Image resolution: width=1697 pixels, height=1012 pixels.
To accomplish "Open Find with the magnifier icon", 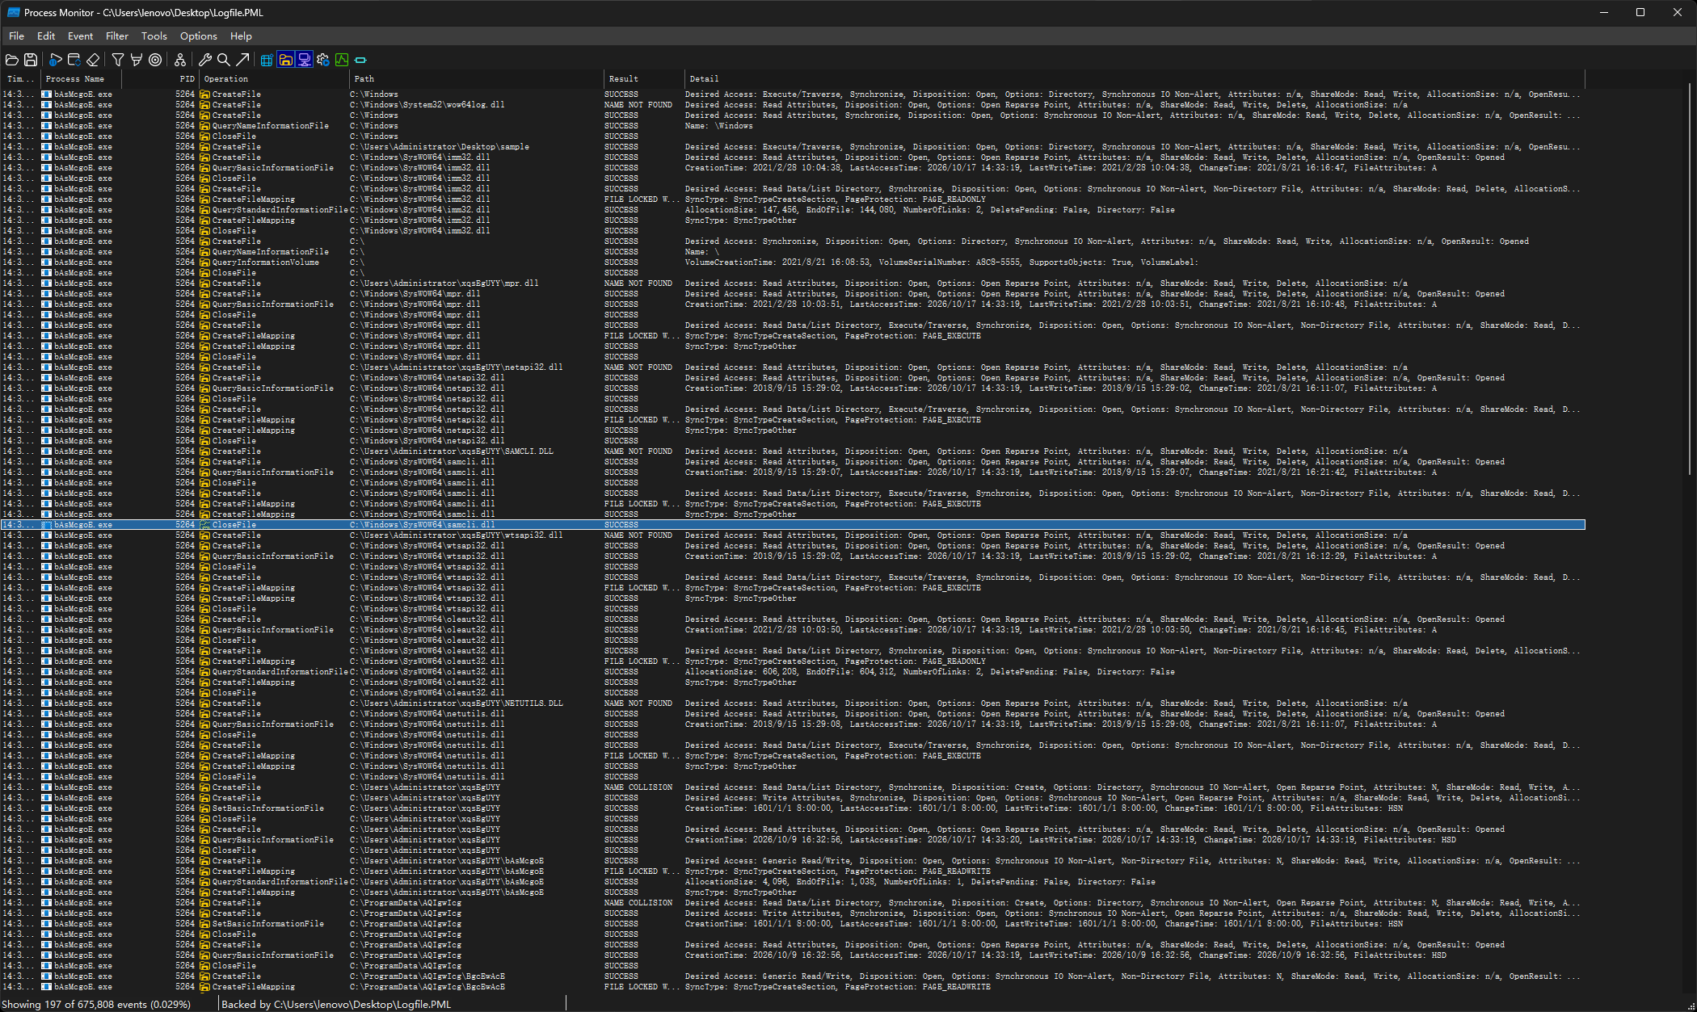I will coord(224,60).
